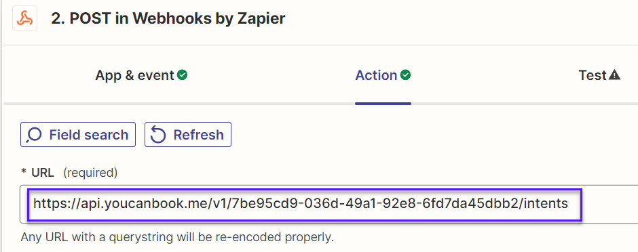Click the circular arrow icon in Refresh
The image size is (638, 252).
tap(158, 135)
